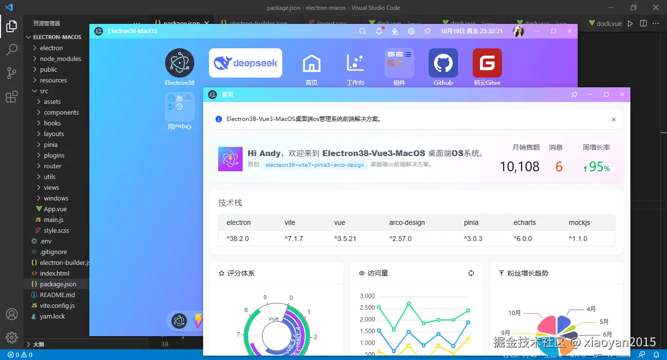
Task: Dismiss the Electron38-Vue3-MacOS notice banner
Action: 614,119
